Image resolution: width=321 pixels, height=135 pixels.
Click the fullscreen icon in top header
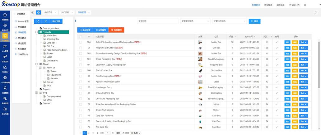point(305,5)
